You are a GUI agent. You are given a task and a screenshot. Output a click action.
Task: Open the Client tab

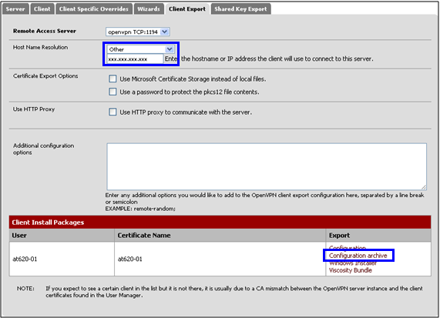pos(42,9)
